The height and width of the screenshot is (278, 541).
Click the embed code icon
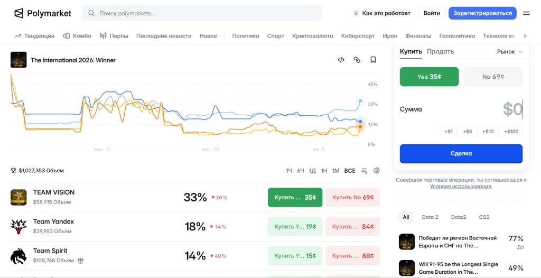click(341, 60)
